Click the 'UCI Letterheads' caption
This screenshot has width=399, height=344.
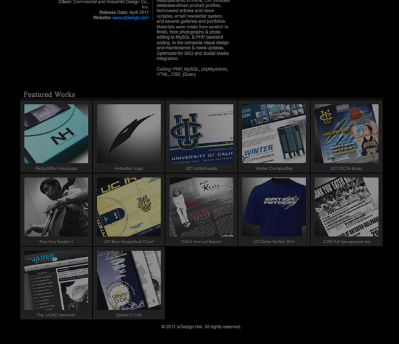(x=201, y=168)
